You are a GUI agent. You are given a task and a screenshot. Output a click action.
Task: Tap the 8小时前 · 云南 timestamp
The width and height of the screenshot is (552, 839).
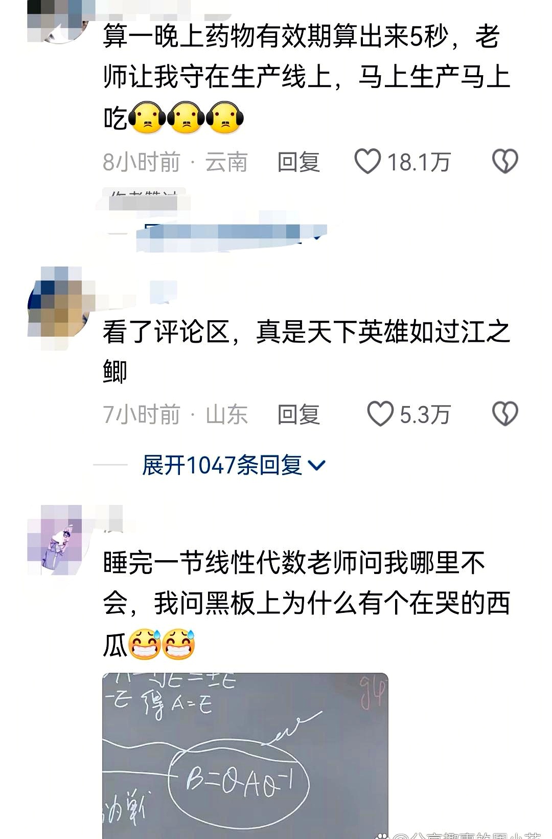tap(175, 162)
